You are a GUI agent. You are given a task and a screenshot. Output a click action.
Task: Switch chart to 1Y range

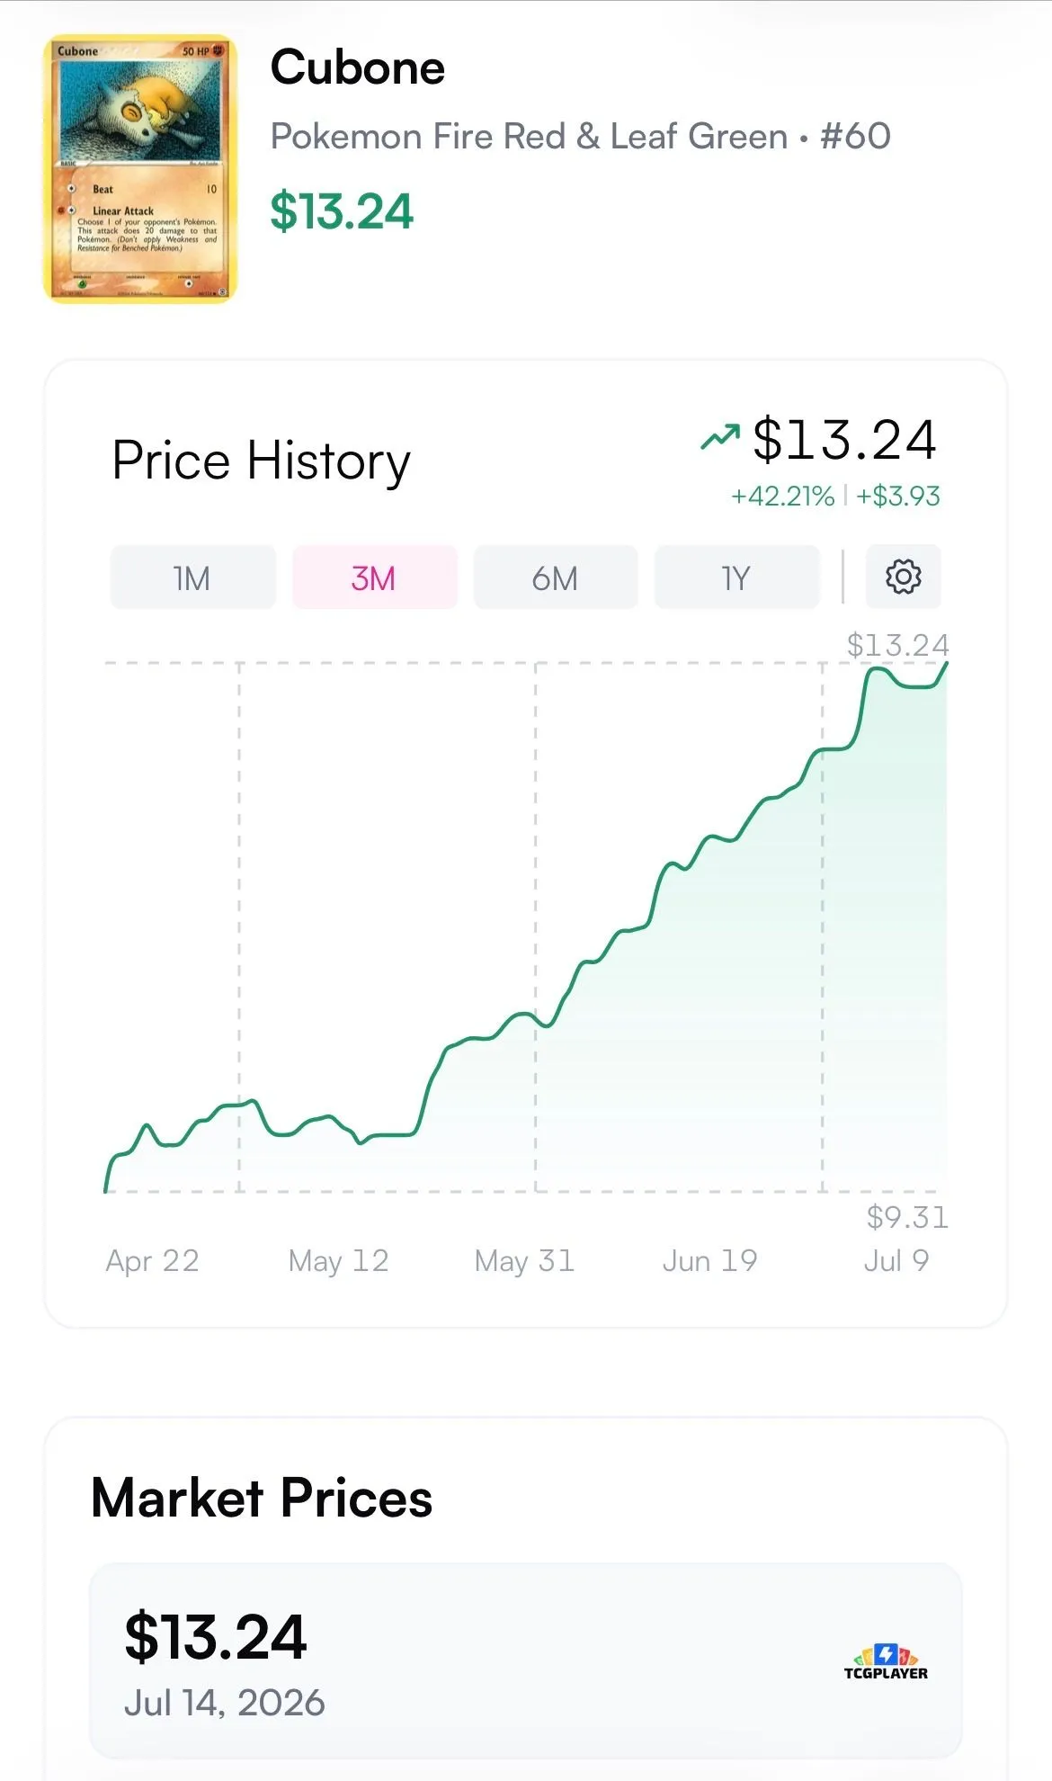(x=736, y=577)
